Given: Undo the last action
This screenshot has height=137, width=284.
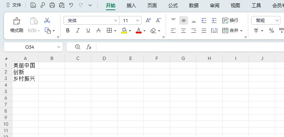Looking at the screenshot, I should tap(71, 5).
